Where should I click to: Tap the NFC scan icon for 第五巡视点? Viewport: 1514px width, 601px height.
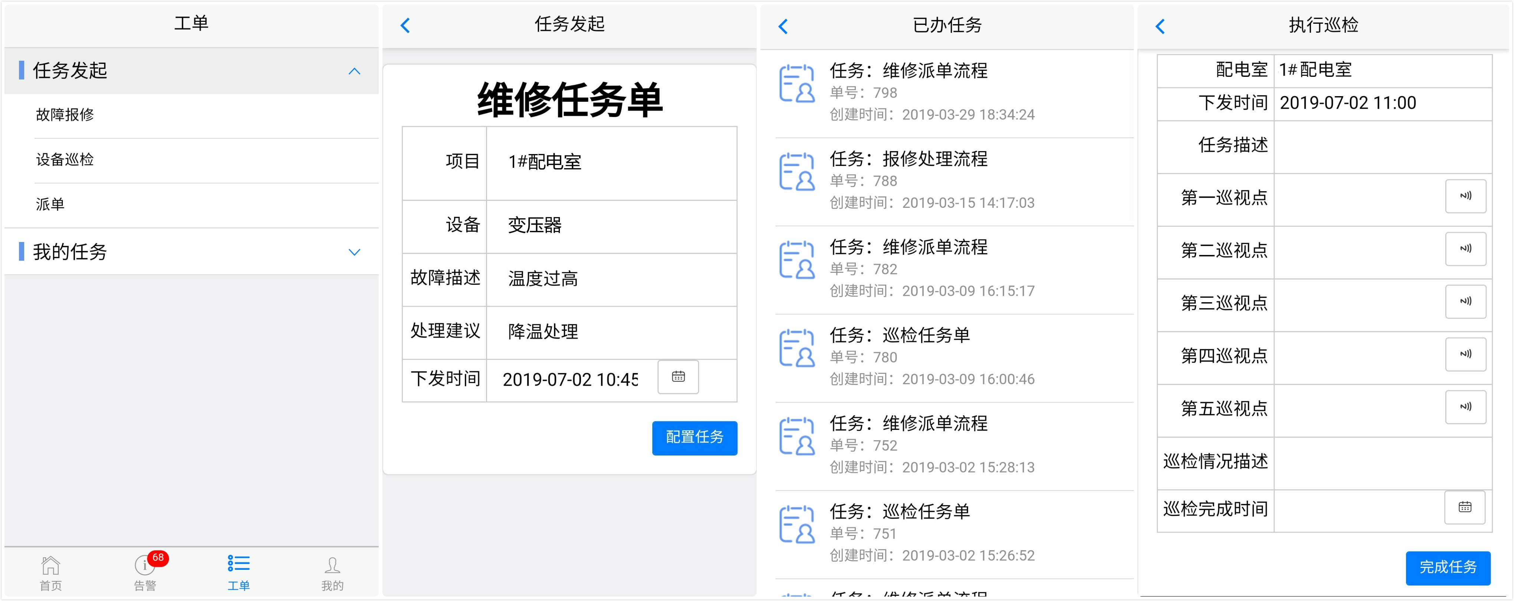click(x=1465, y=406)
